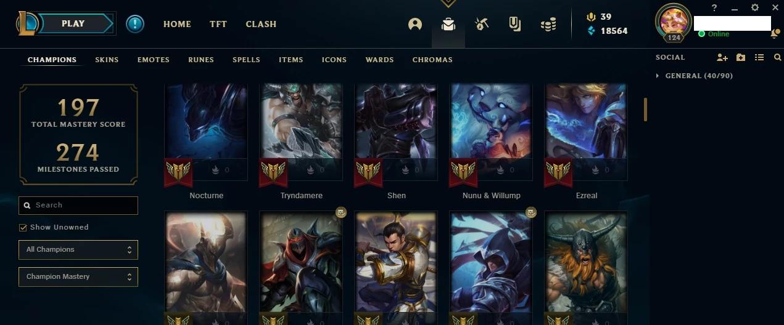Open the Profile icon in top navigation
This screenshot has height=325, width=784.
pos(415,24)
